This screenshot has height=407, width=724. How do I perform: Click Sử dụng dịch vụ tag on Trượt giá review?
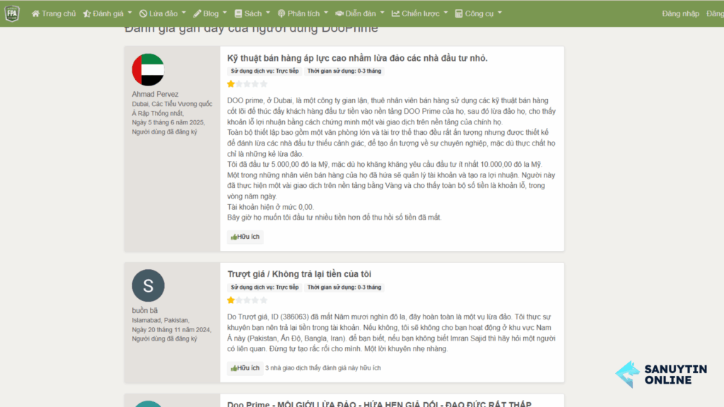point(264,288)
